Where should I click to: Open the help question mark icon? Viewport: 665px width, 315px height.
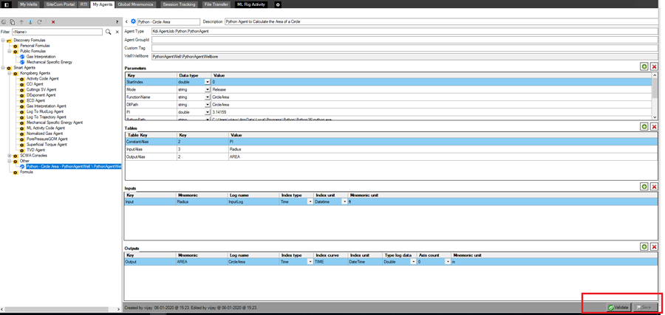pyautogui.click(x=117, y=22)
